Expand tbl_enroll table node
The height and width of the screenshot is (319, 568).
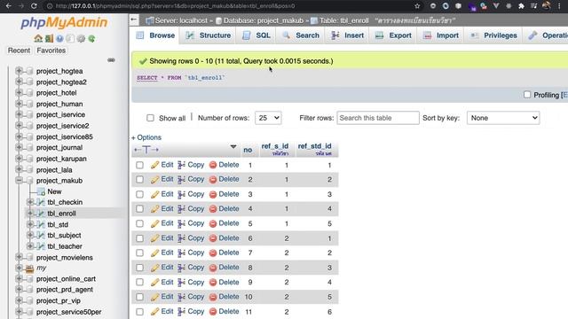click(x=30, y=214)
